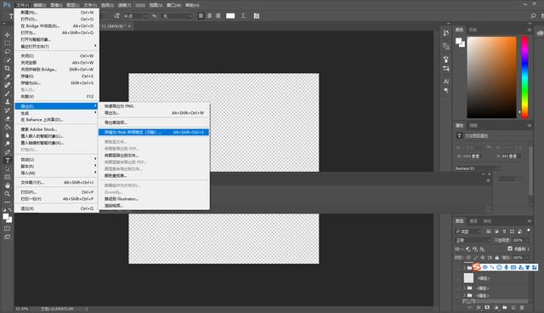Click the search magnifier at top right
Screen dimensions: 544x313
click(x=533, y=16)
